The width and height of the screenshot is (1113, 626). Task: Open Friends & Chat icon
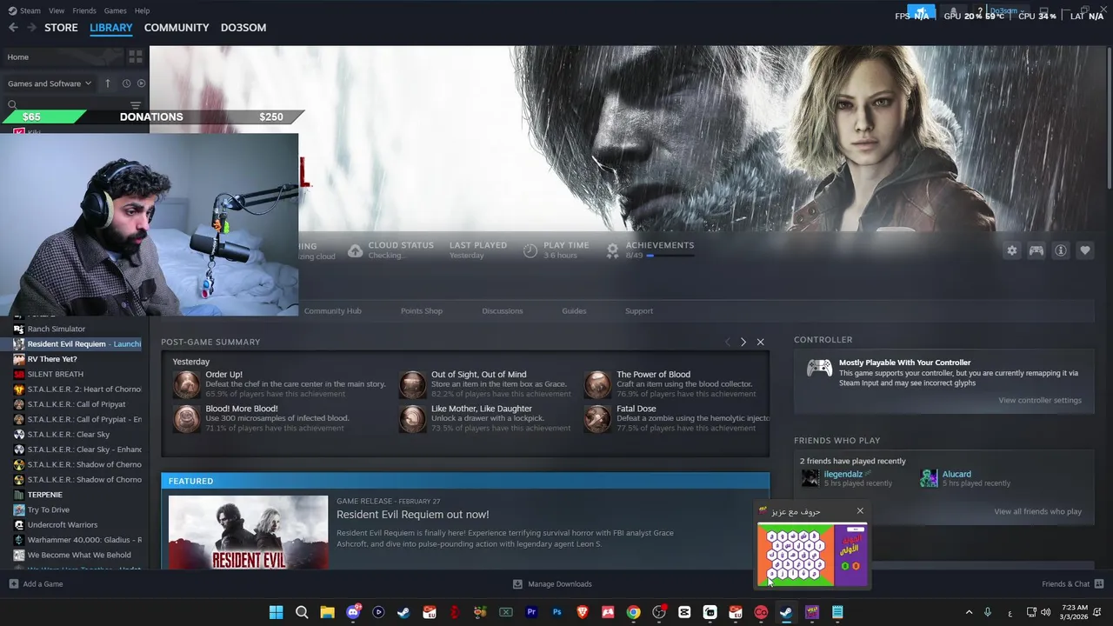coord(1099,583)
